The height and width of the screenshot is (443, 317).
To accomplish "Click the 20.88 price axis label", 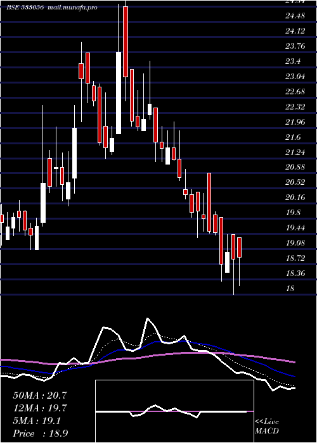I will pyautogui.click(x=295, y=167).
